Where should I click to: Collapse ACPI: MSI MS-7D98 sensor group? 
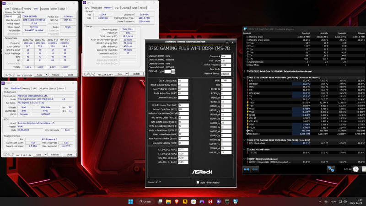[245, 150]
